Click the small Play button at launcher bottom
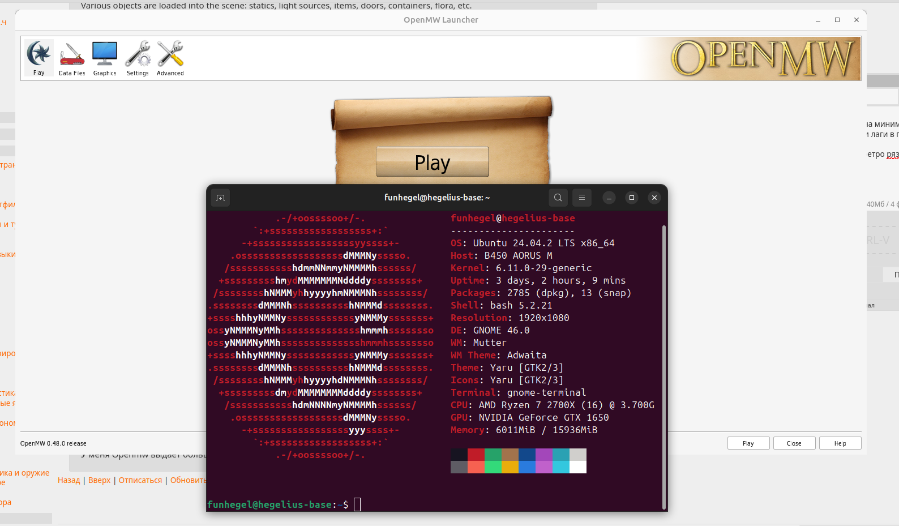The image size is (899, 526). 748,443
